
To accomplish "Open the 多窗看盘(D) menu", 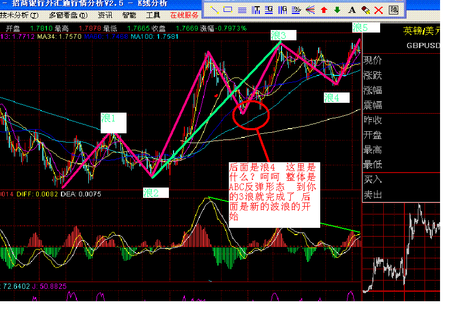I will click(68, 15).
